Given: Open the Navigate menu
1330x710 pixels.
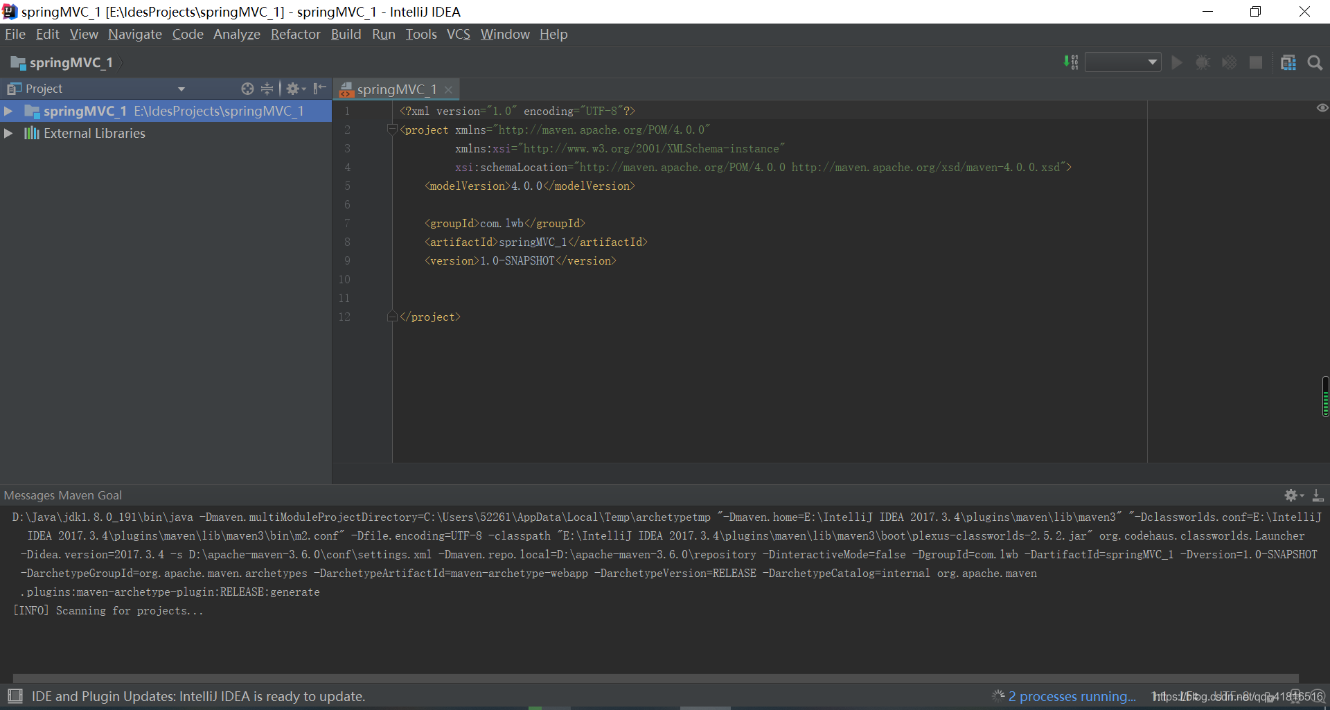Looking at the screenshot, I should (135, 34).
